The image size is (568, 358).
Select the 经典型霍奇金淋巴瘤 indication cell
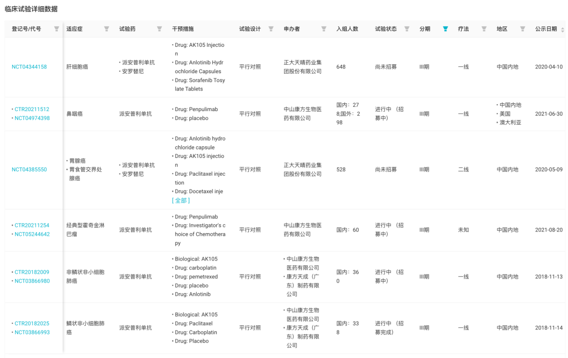pos(86,230)
